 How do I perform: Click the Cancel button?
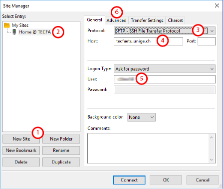click(203, 180)
